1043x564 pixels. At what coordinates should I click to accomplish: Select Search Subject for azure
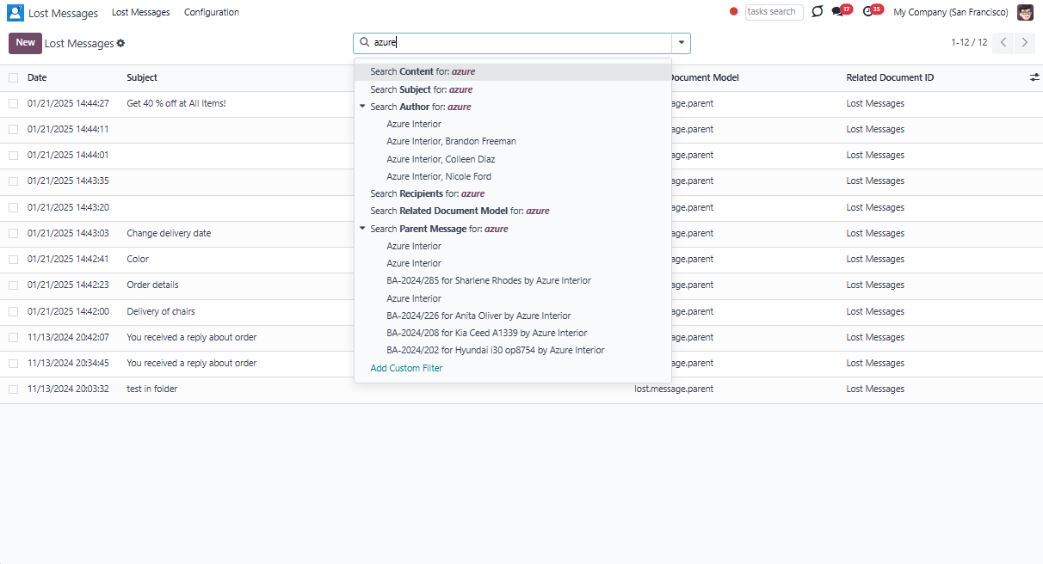(x=513, y=89)
